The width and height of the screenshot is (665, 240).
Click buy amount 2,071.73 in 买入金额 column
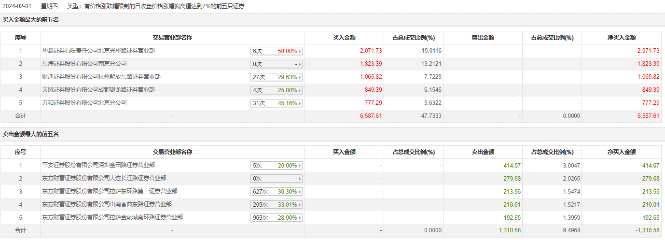coord(371,51)
